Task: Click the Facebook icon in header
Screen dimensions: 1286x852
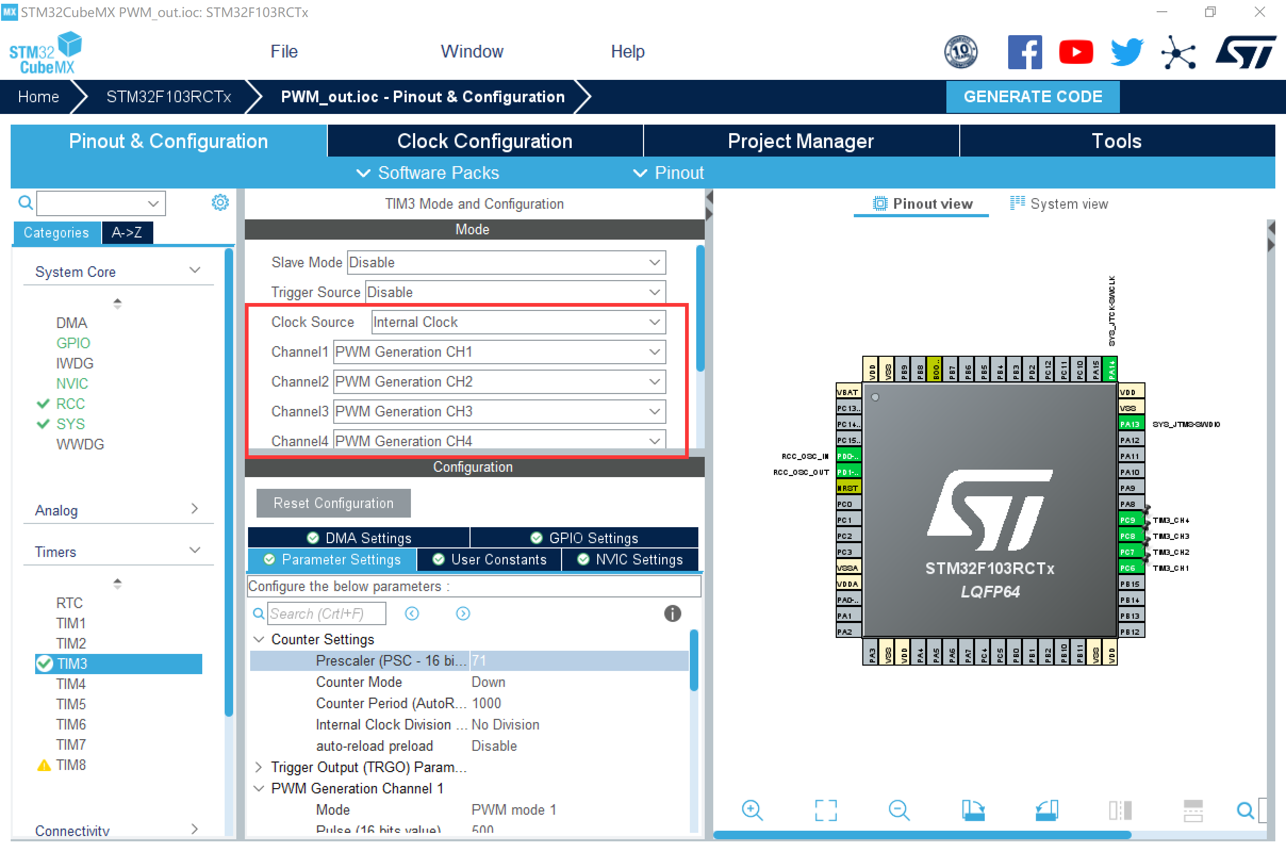Action: 1024,52
